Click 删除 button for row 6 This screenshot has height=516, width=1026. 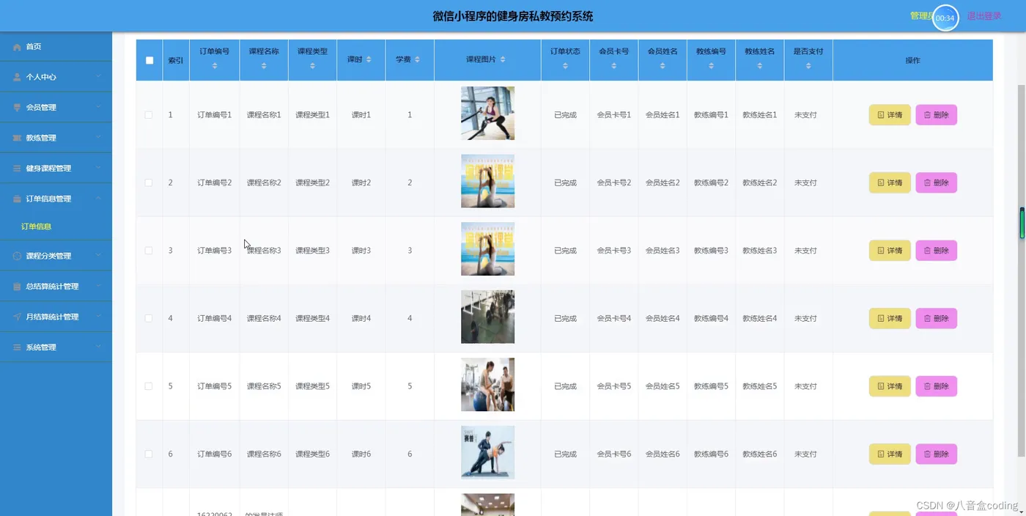[937, 454]
